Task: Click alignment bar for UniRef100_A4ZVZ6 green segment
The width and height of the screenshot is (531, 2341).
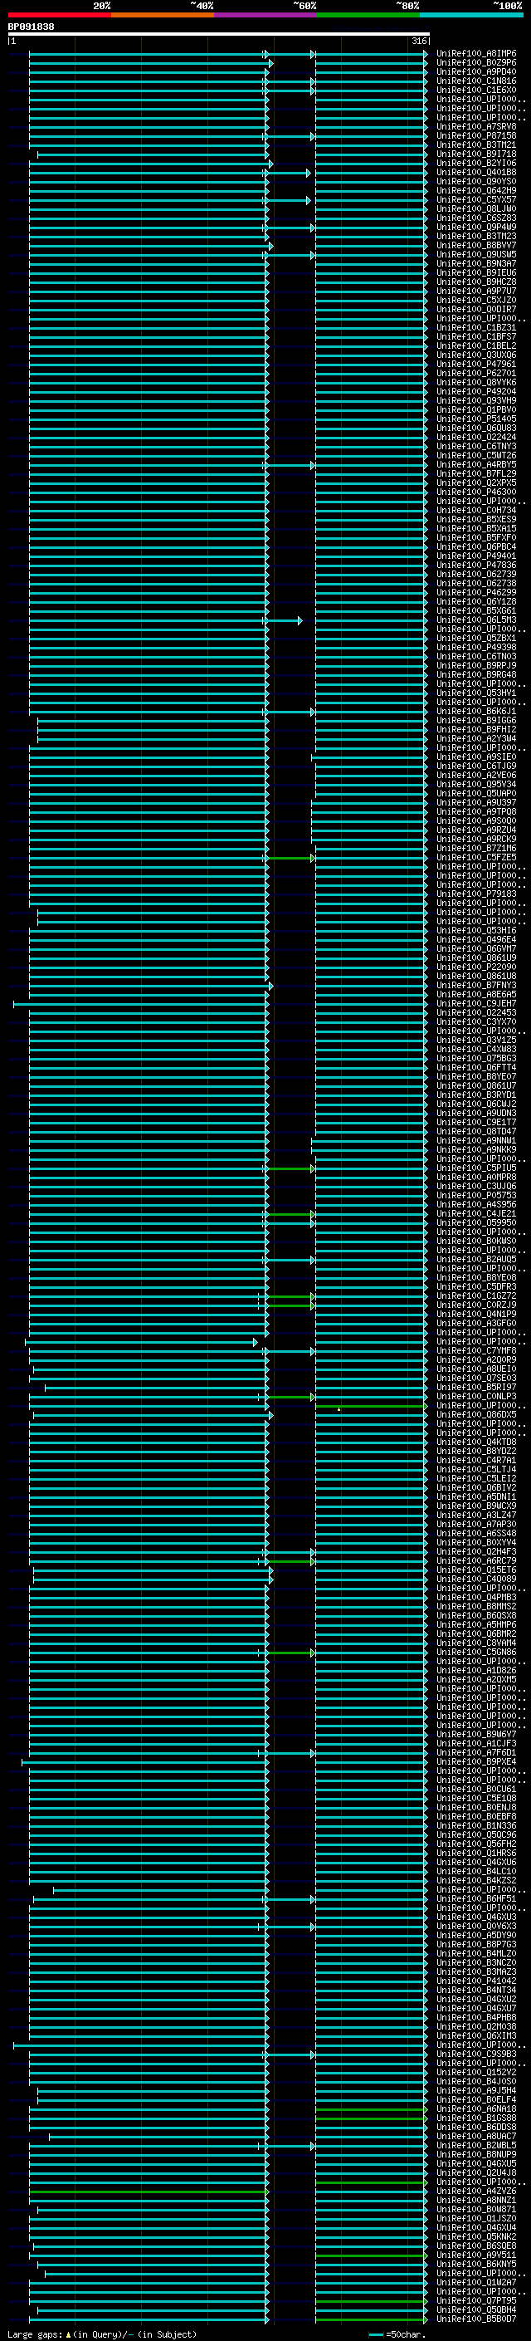Action: (x=148, y=2191)
